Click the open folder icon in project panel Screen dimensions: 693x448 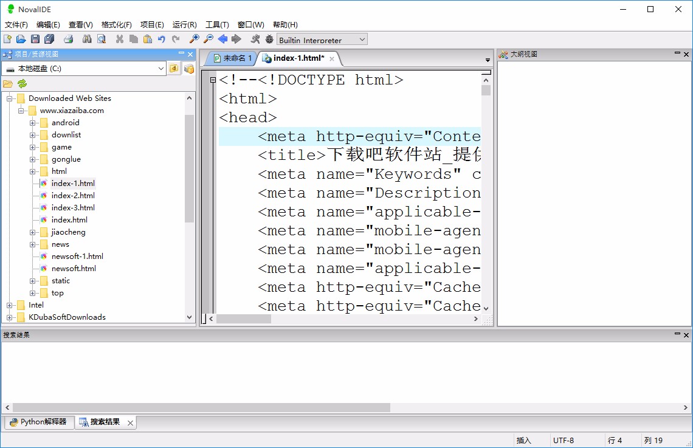tap(8, 83)
